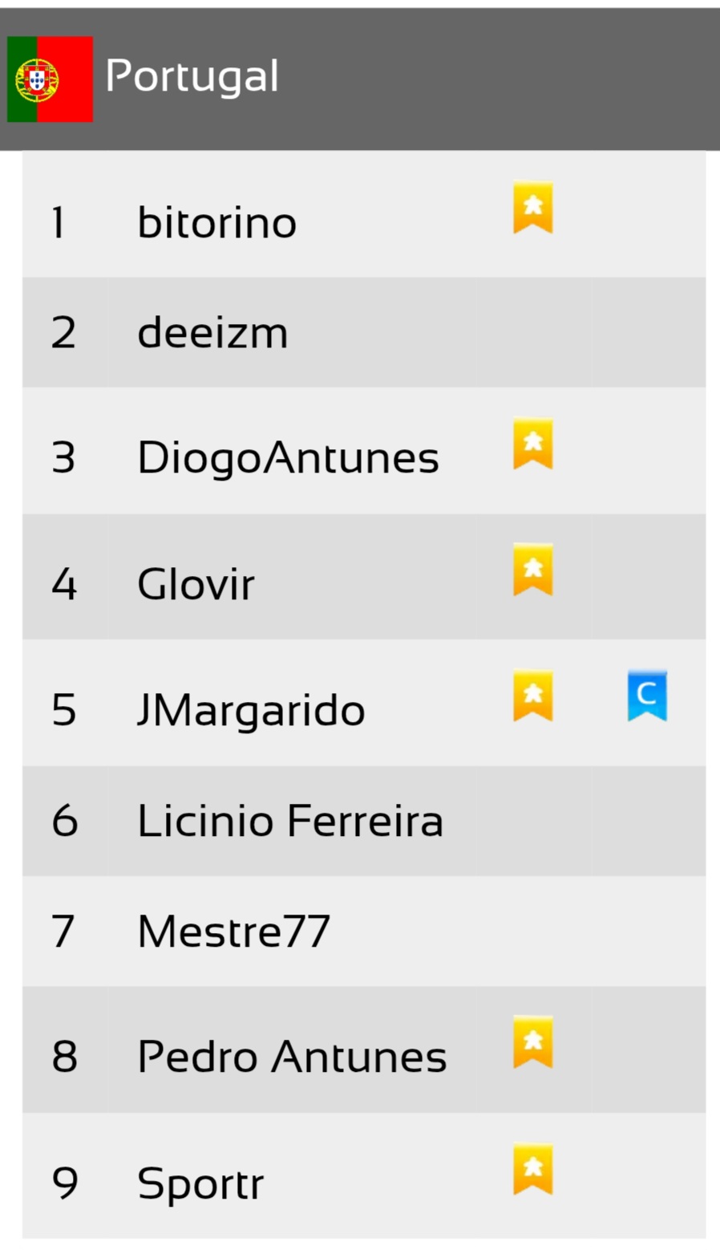
Task: Click rank number 2 in roster
Action: (x=63, y=333)
